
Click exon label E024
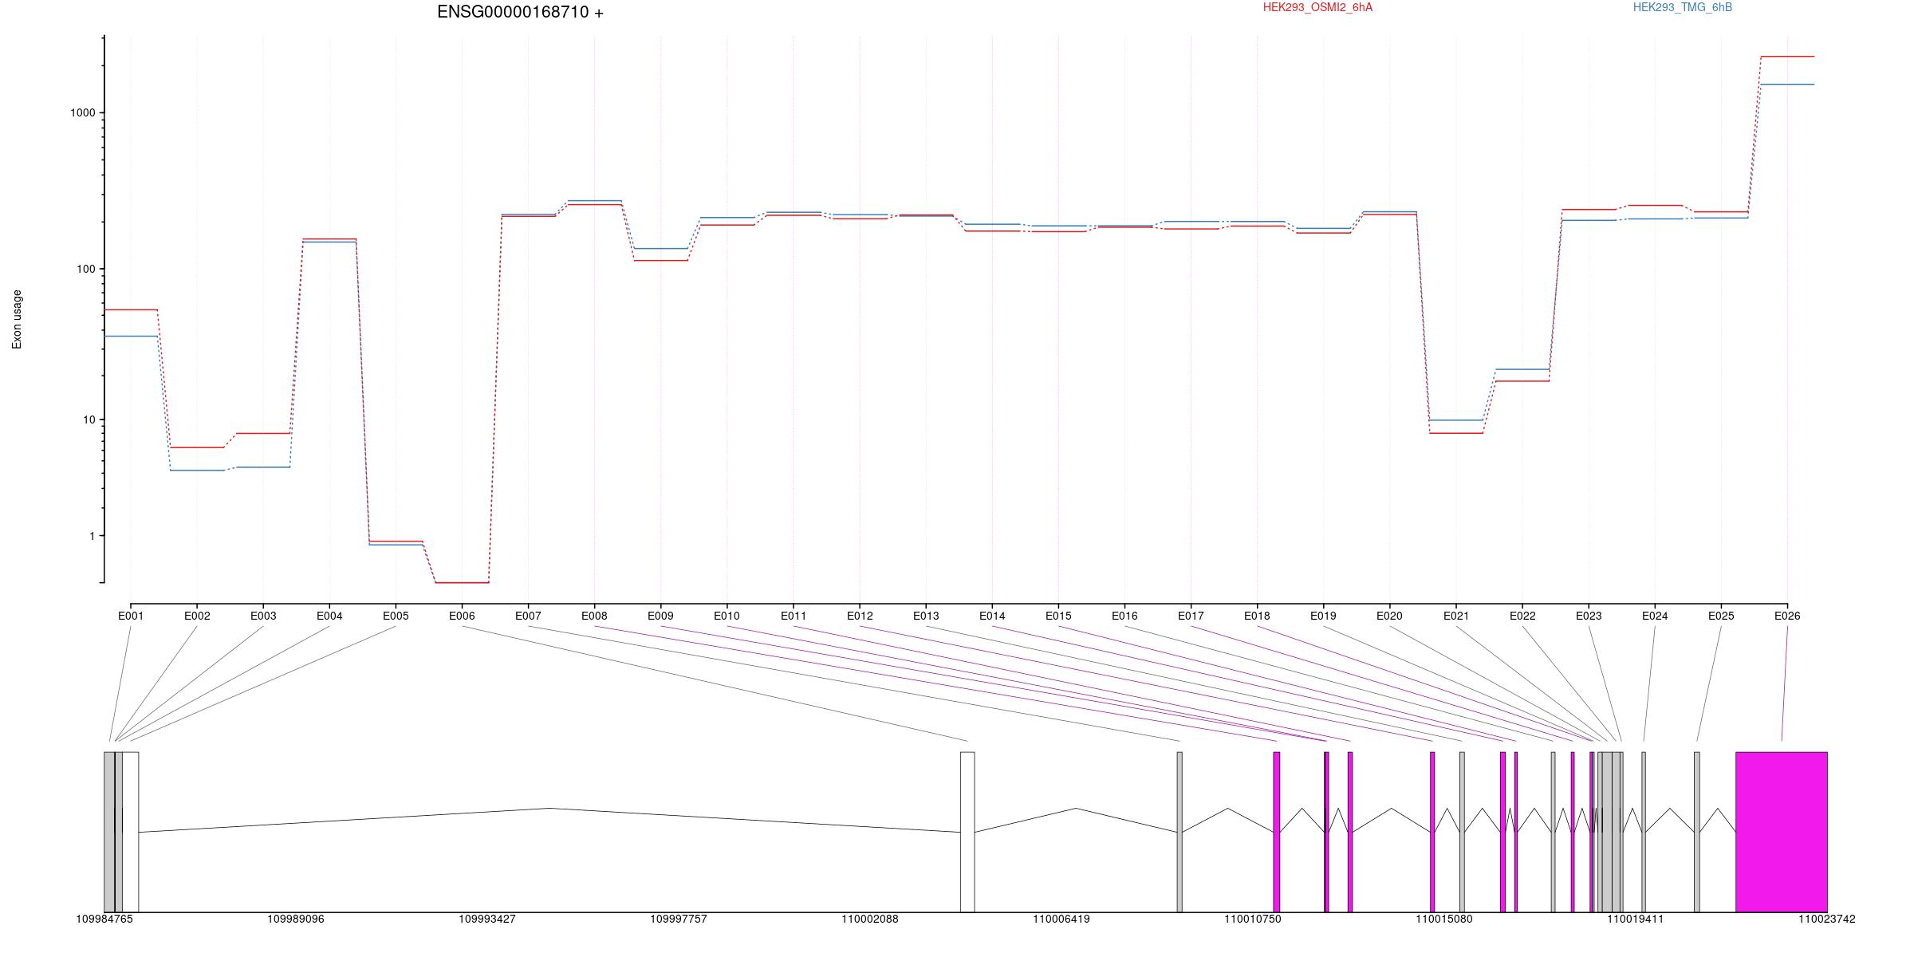[x=1655, y=616]
